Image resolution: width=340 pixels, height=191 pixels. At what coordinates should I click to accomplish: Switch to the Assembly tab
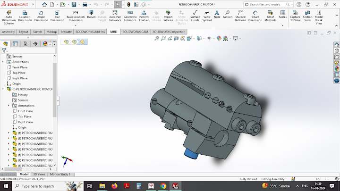pyautogui.click(x=8, y=32)
